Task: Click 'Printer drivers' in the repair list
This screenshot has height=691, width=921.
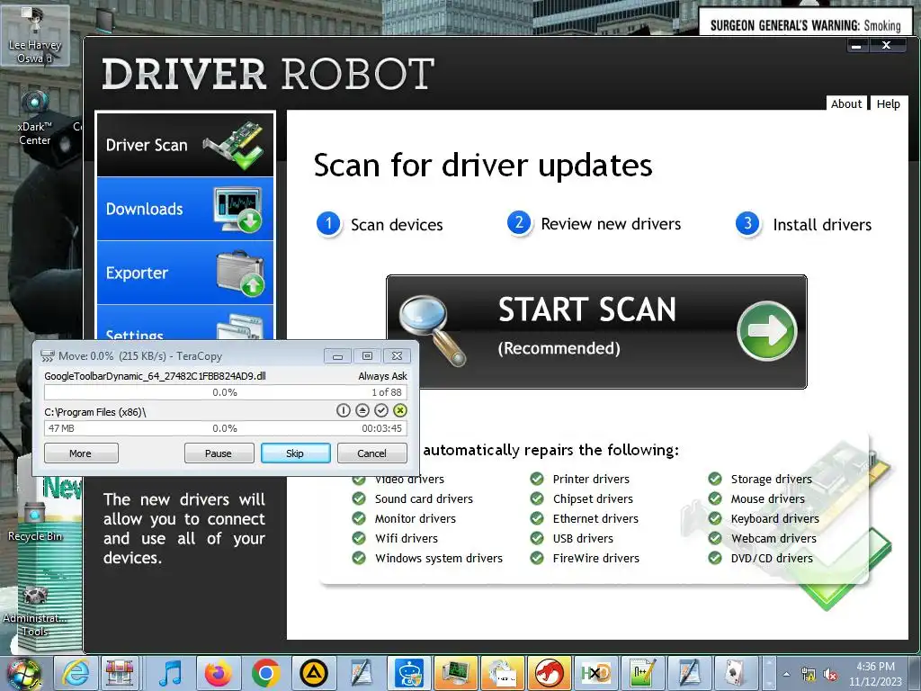Action: pos(591,479)
